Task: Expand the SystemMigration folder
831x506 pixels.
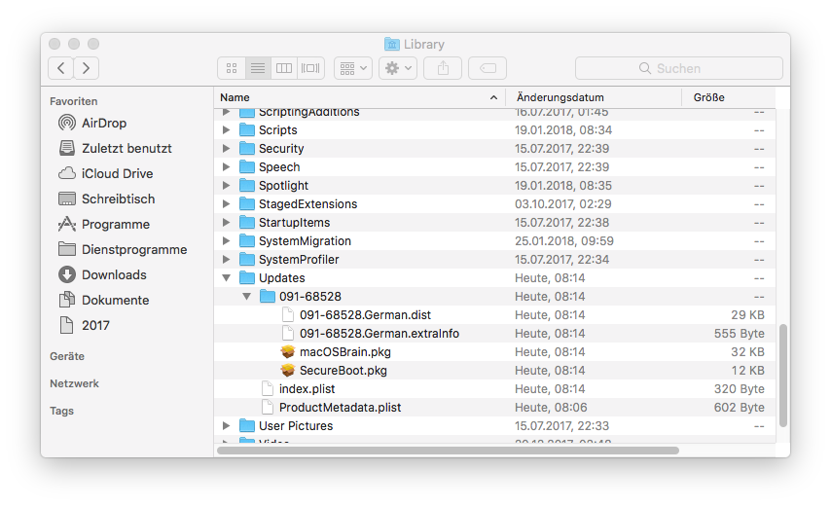Action: [x=227, y=241]
